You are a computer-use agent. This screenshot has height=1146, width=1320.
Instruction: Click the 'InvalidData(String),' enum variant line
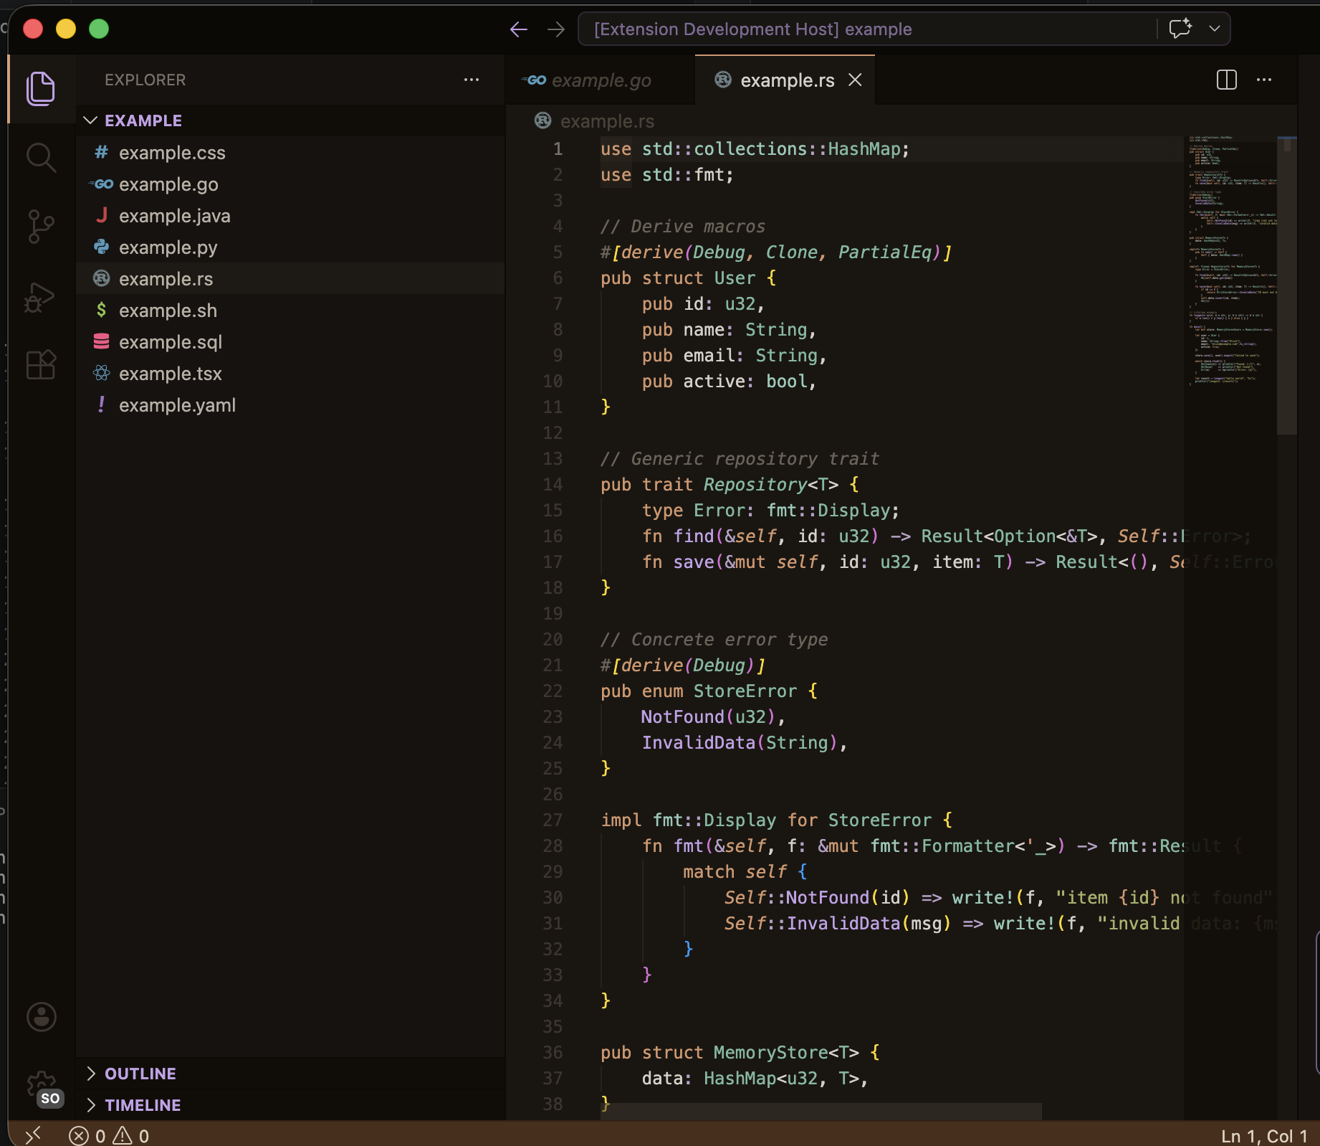(744, 743)
